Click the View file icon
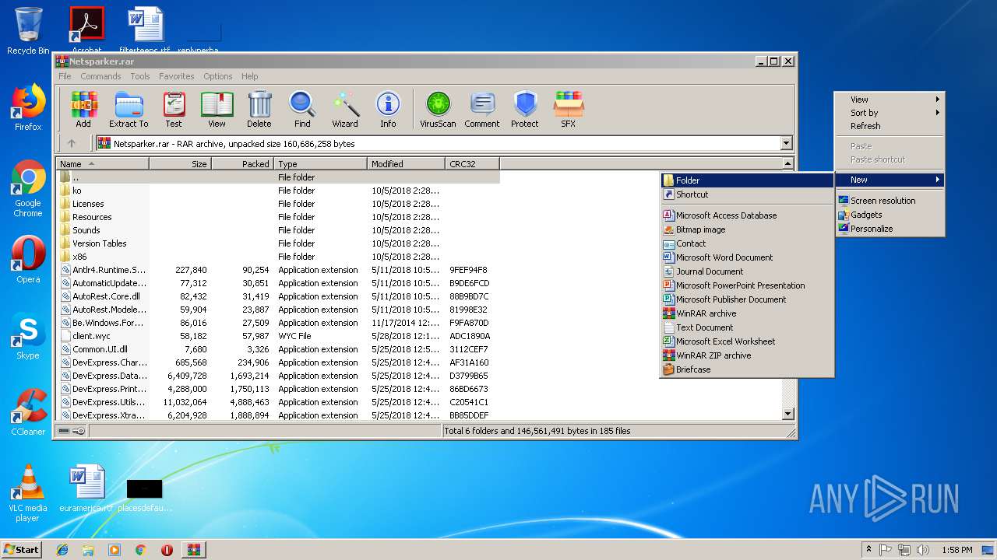This screenshot has height=560, width=997. coord(217,109)
